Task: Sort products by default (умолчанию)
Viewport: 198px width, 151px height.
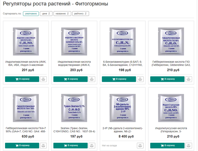Action: [x=31, y=13]
